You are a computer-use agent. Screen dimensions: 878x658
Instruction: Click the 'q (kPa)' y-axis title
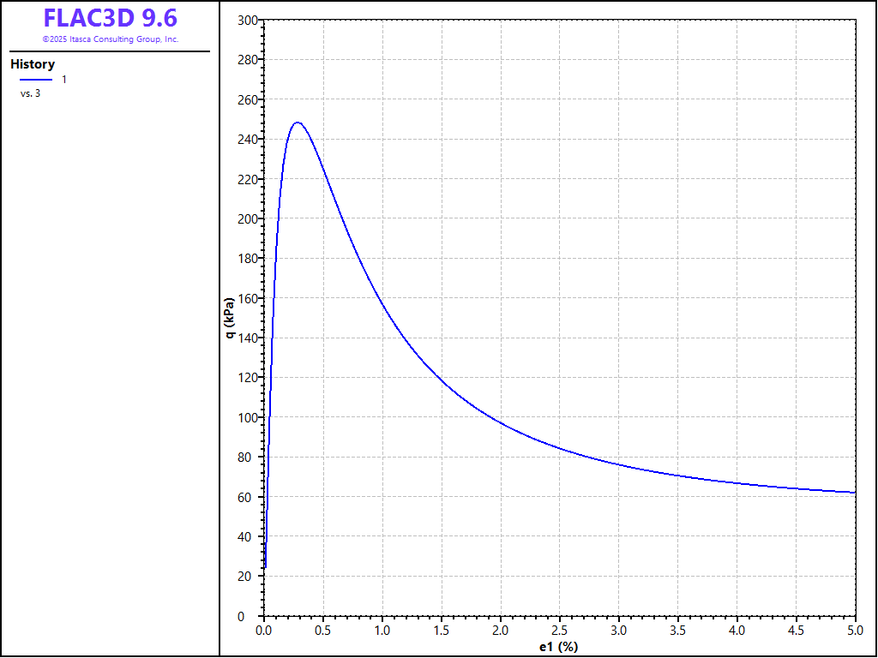[x=229, y=318]
